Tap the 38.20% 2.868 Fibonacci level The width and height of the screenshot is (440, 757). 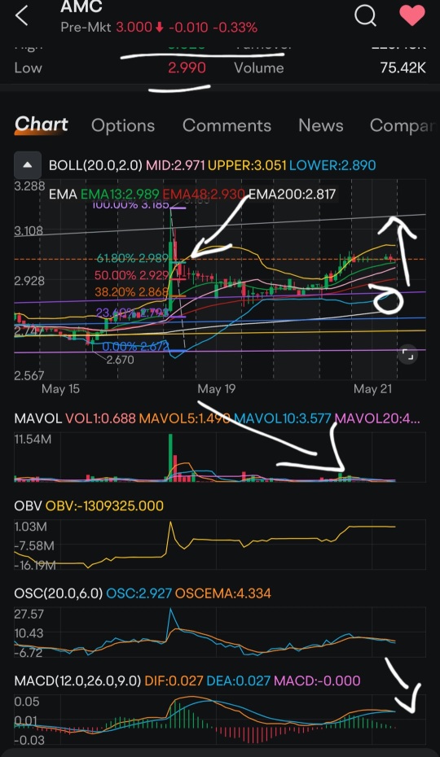tap(130, 292)
